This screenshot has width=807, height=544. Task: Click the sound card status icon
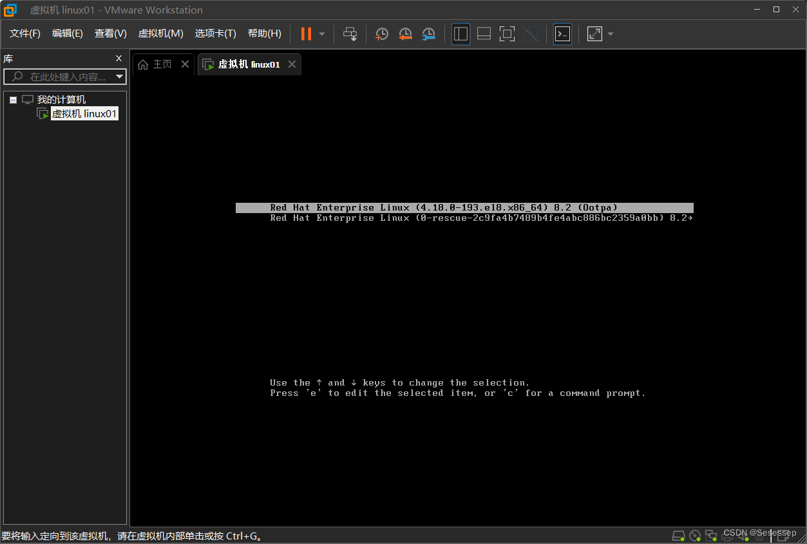[x=744, y=536]
